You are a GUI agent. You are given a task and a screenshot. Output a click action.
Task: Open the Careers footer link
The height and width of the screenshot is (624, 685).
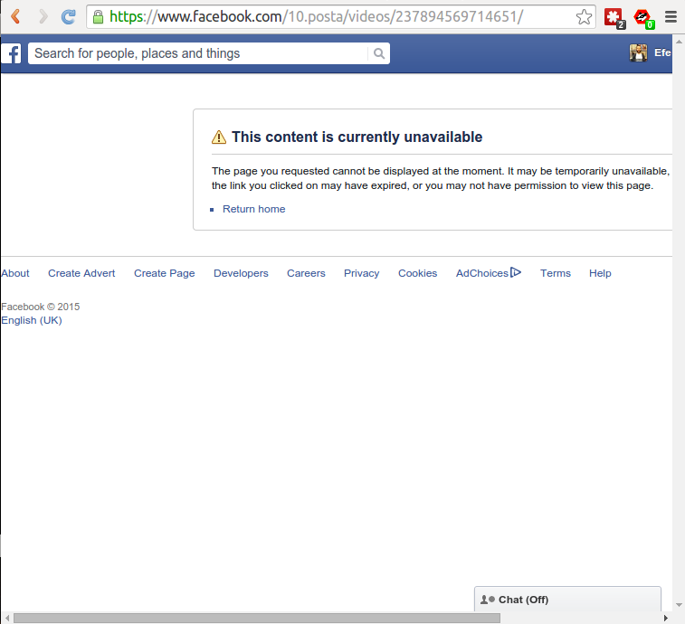pos(306,273)
